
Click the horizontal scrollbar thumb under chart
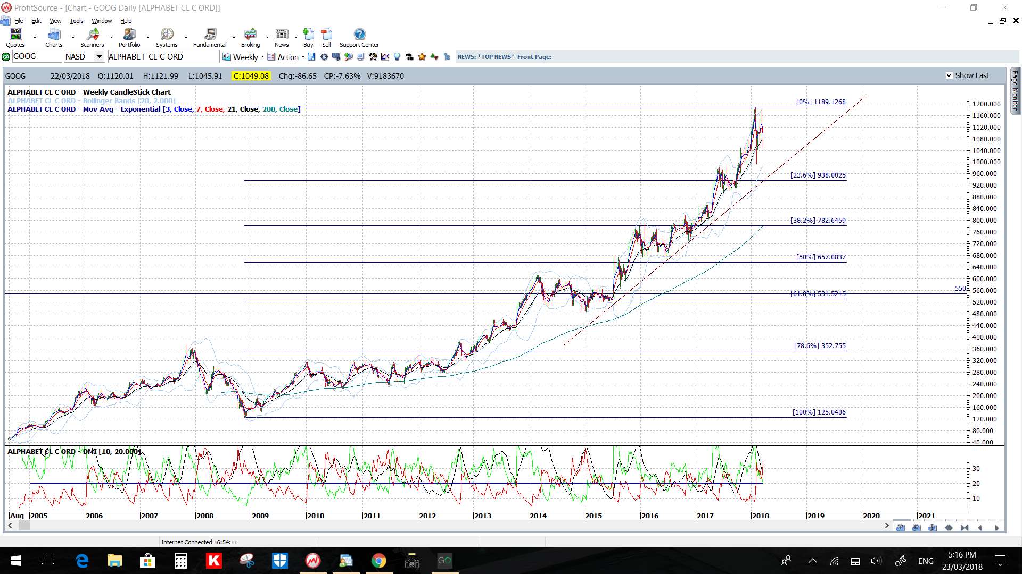(x=24, y=525)
